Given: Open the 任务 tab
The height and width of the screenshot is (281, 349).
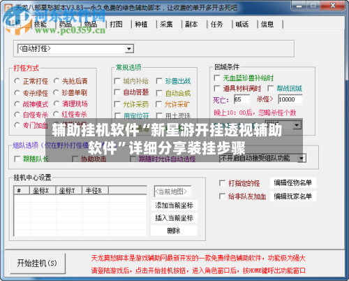Looking at the screenshot, I should (x=216, y=24).
